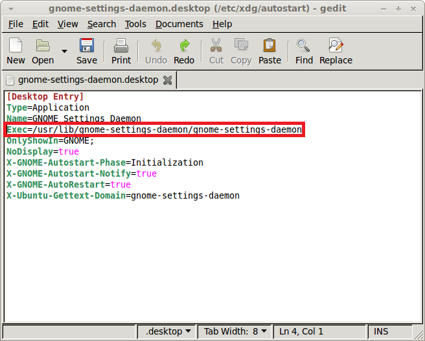Click the document icon on the tab
This screenshot has width=425, height=341.
click(x=10, y=80)
